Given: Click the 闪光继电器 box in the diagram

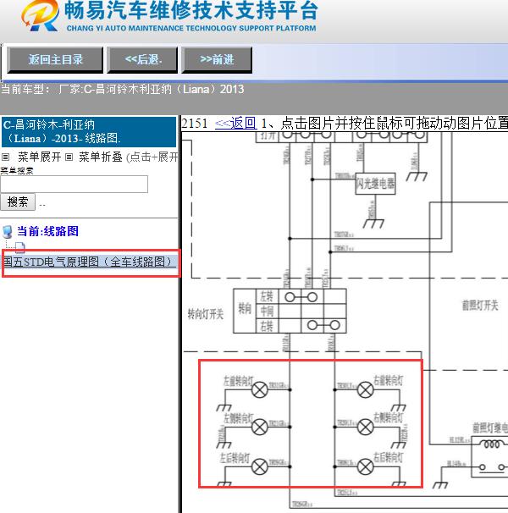Looking at the screenshot, I should 375,184.
